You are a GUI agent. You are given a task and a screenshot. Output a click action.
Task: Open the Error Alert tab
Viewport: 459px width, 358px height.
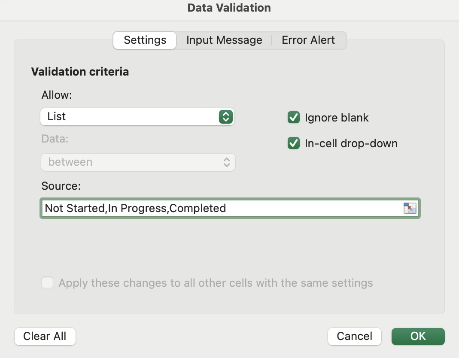[308, 40]
